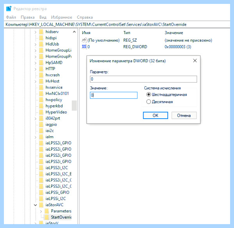Click the HyperVideo folder icon

tap(41, 112)
